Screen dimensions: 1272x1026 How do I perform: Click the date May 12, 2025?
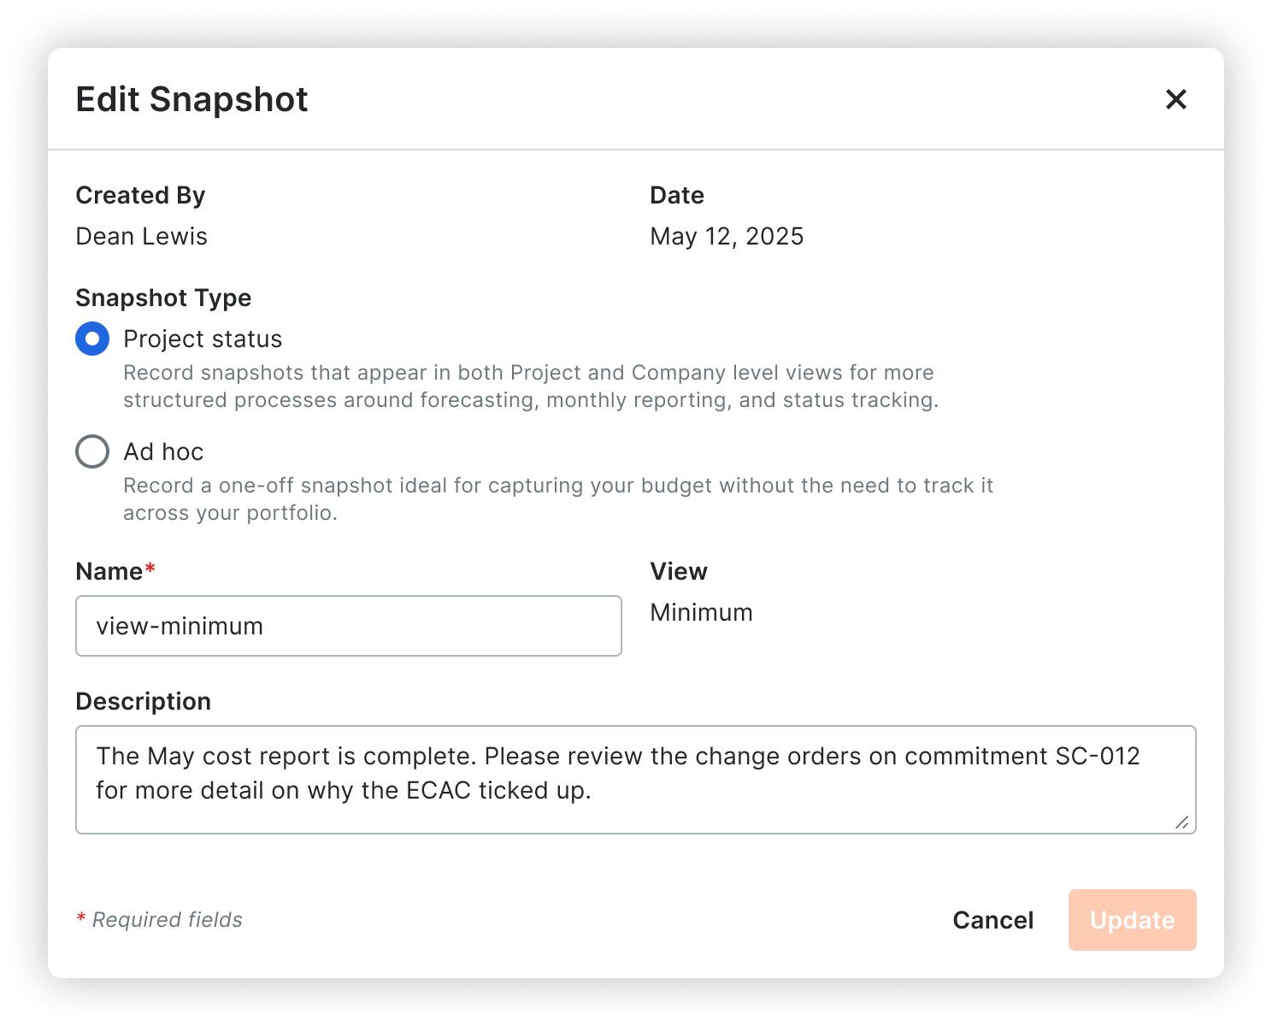click(727, 236)
